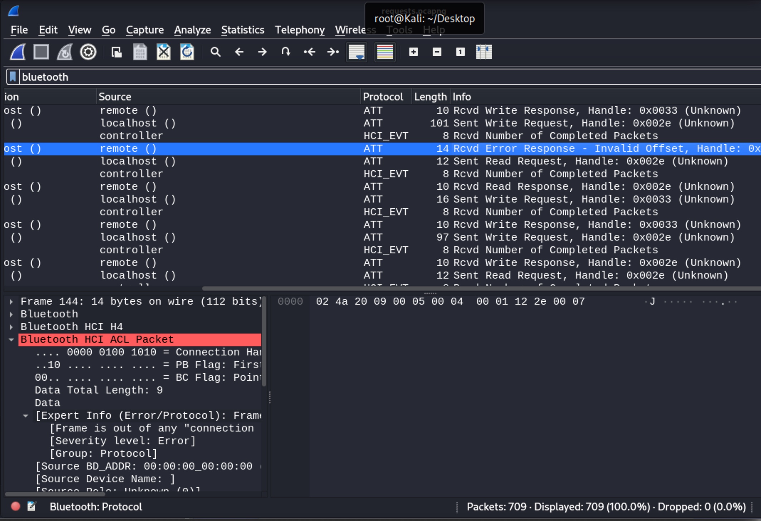761x521 pixels.
Task: Reset text to normal size icon
Action: [460, 52]
